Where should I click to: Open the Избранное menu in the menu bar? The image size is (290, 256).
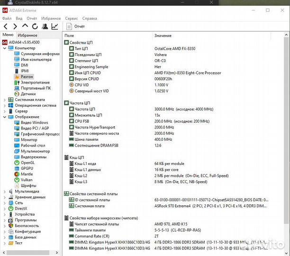[51, 18]
